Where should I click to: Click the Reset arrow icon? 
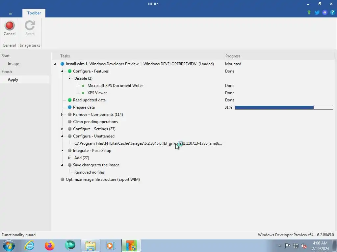(x=30, y=25)
